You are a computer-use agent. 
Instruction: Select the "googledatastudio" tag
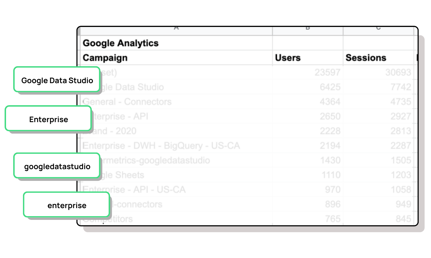(57, 166)
